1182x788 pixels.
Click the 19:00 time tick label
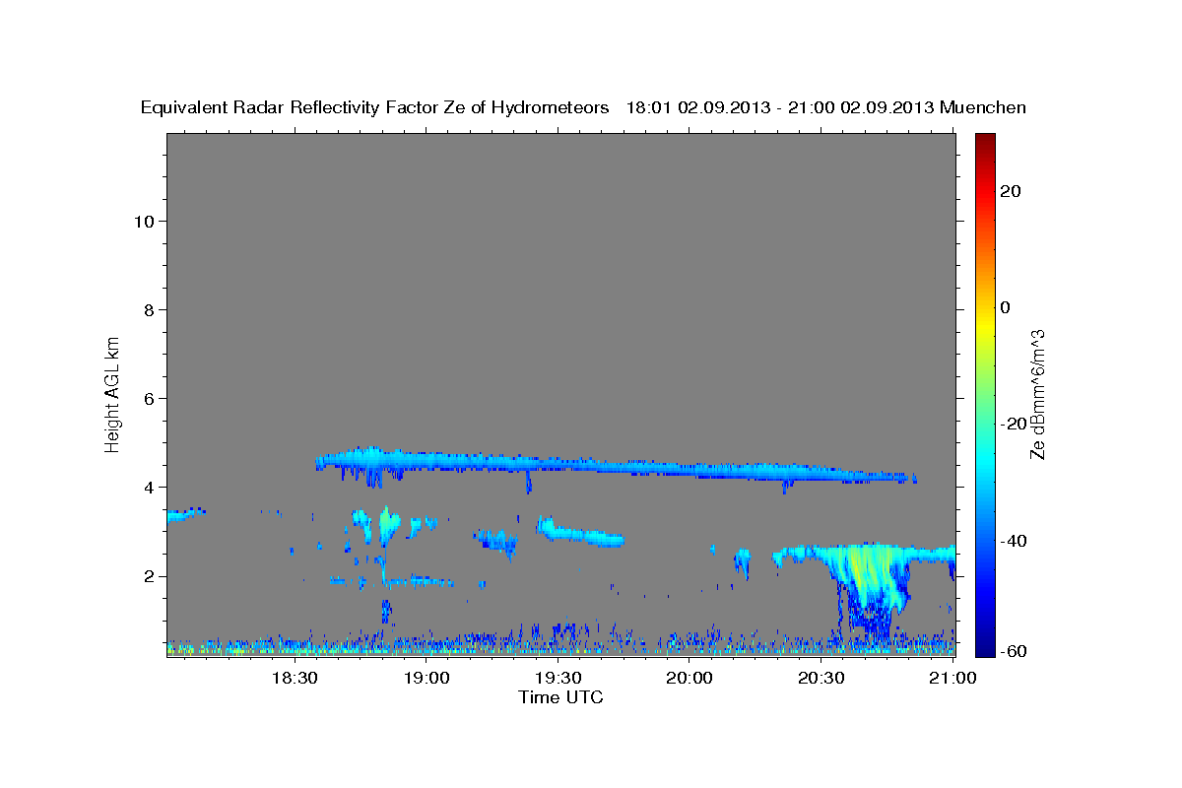(427, 678)
